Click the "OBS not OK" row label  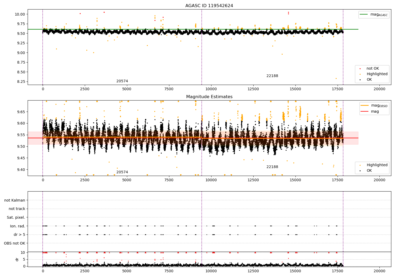coord(14,243)
